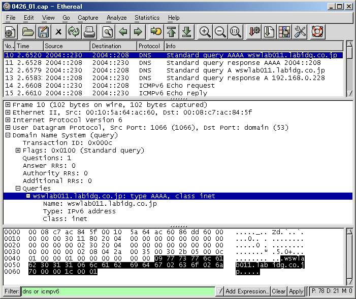
Task: Open the Analyze menu
Action: pyautogui.click(x=116, y=18)
